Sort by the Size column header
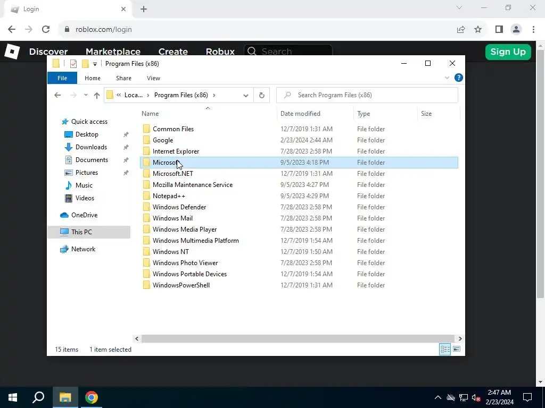545x408 pixels. [x=426, y=114]
